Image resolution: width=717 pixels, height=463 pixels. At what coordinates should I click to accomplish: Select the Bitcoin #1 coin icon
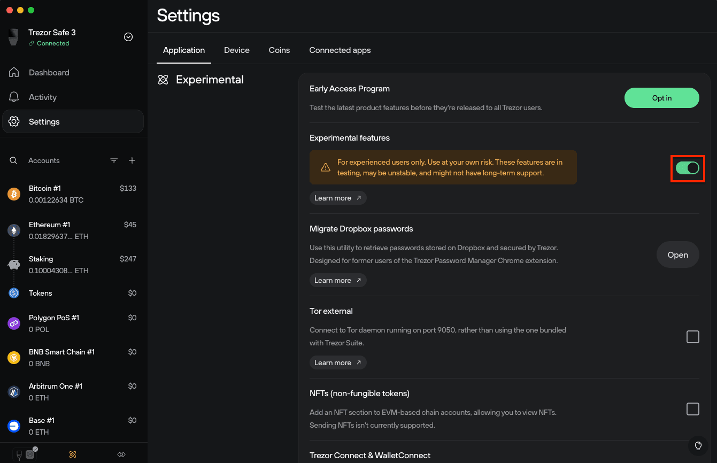click(x=14, y=194)
